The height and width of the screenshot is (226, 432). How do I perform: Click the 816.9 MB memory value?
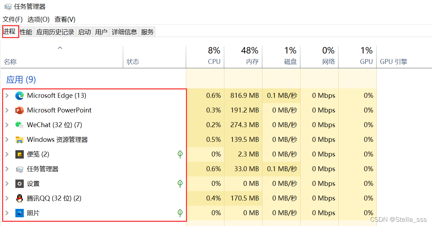[x=245, y=96]
